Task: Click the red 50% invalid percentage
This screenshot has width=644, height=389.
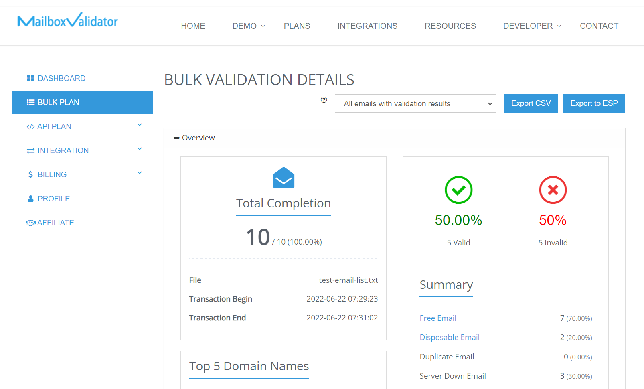Action: click(553, 220)
